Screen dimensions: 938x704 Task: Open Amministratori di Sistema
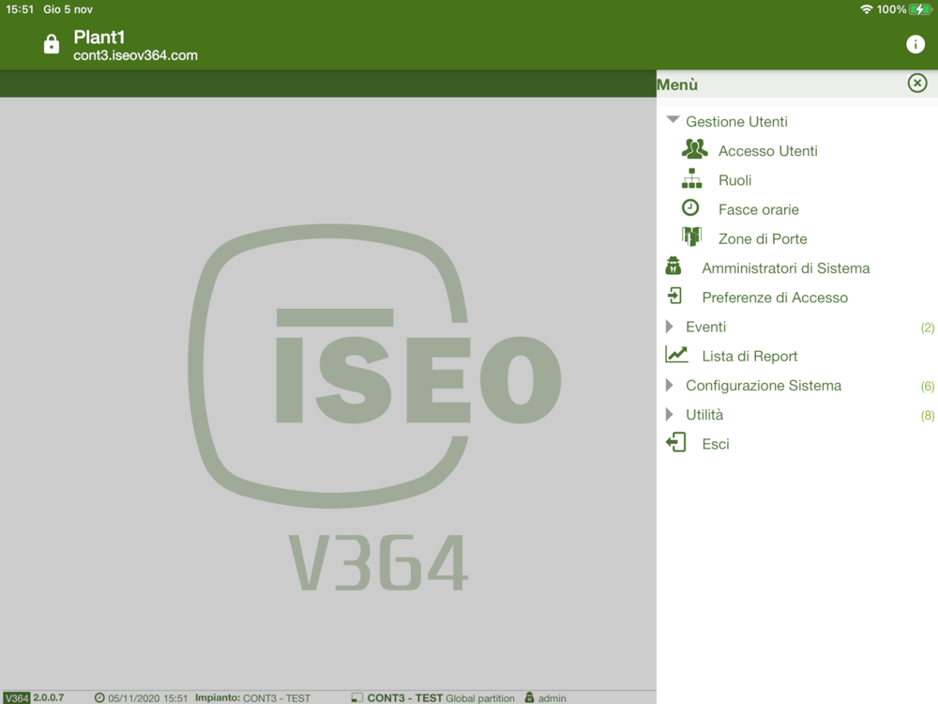(x=785, y=268)
